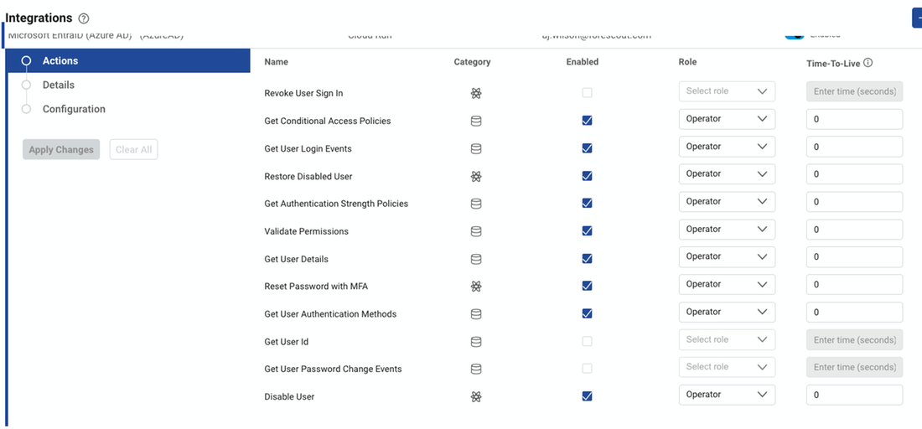Click category icon for Revoke User Sign In
Image resolution: width=922 pixels, height=429 pixels.
(476, 93)
